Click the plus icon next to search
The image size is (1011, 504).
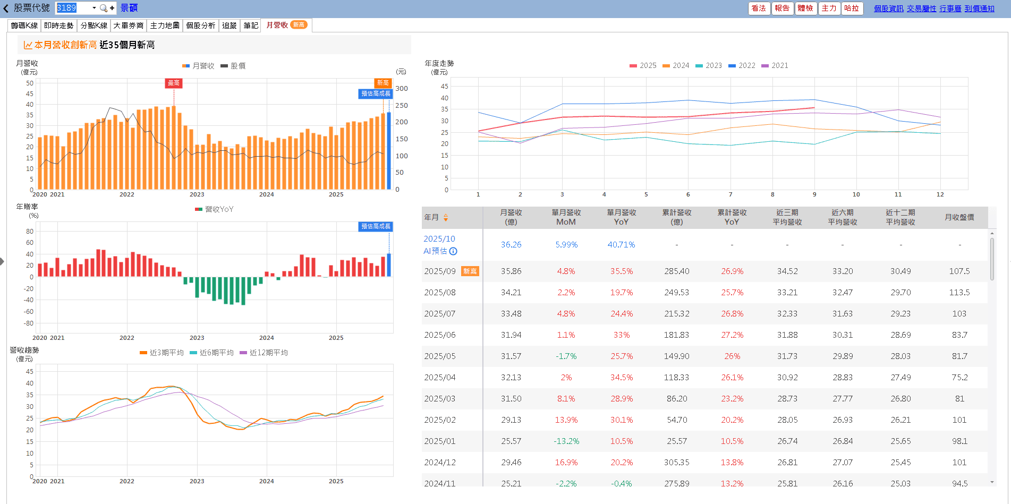[112, 8]
